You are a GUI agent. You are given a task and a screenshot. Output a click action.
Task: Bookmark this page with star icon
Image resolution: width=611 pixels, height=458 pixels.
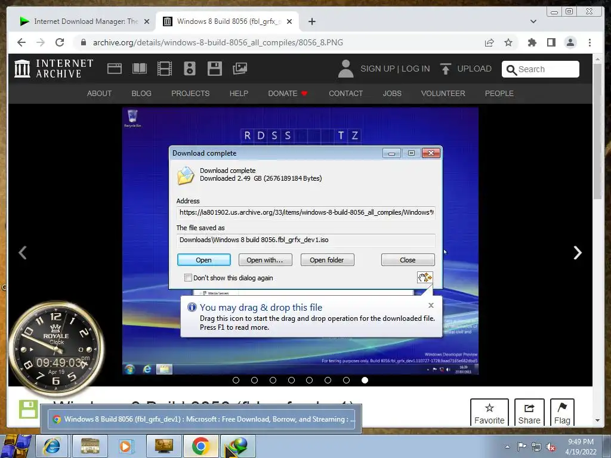point(508,42)
